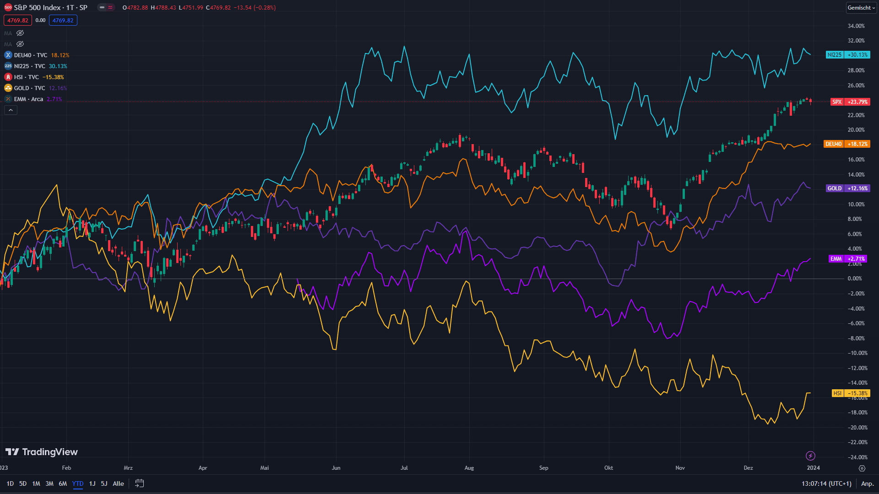Screen dimensions: 879x494
Task: Click the 34.00% price axis label
Action: 856,26
